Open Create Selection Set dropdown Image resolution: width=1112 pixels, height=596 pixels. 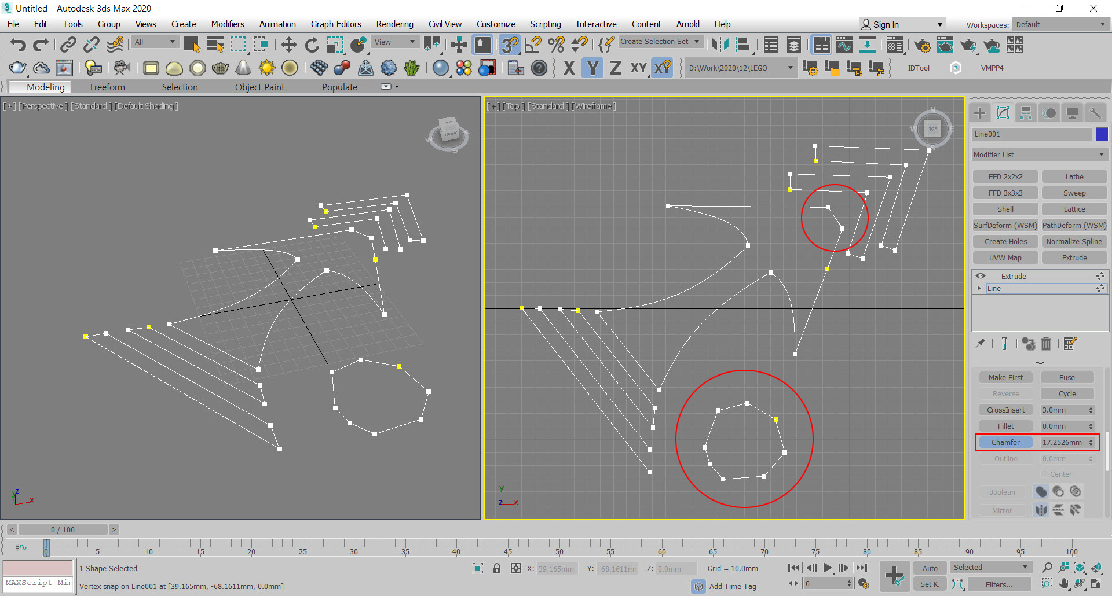pos(661,42)
